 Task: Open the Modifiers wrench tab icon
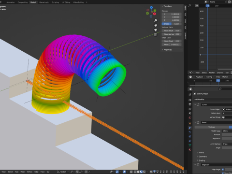point(190,128)
